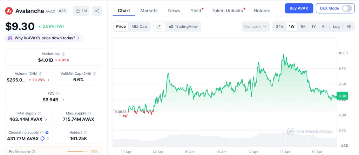Click the Avalanche logo icon

coord(9,11)
